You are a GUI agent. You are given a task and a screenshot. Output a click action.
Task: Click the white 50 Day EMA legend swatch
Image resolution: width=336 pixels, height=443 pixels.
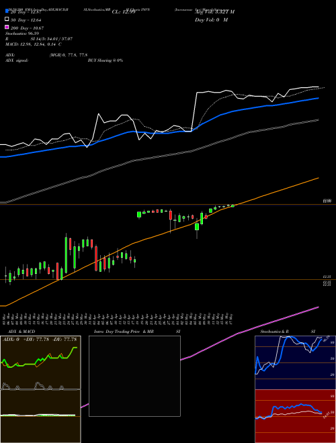7,19
